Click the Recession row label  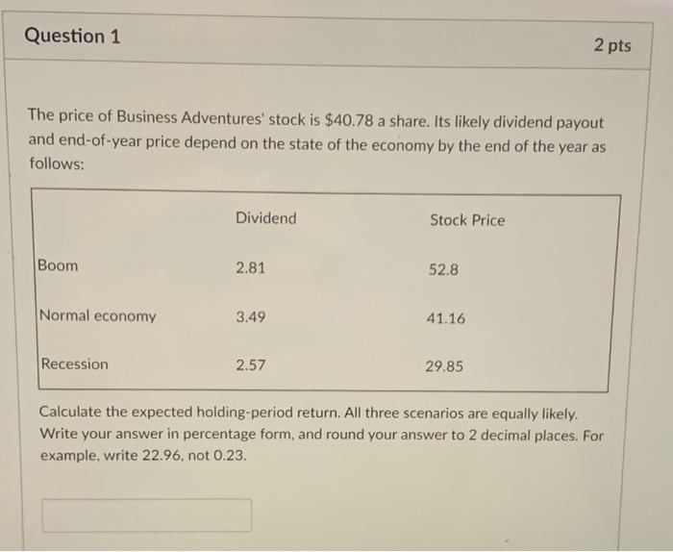pos(74,364)
